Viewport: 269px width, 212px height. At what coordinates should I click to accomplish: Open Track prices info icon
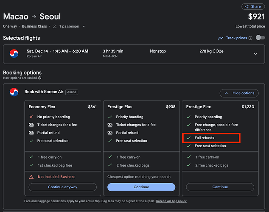click(250, 38)
